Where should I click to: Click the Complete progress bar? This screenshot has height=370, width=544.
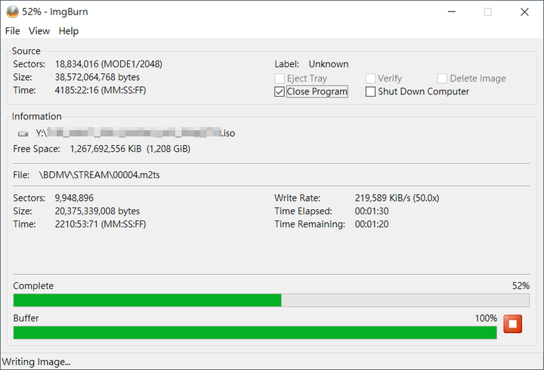coord(271,301)
